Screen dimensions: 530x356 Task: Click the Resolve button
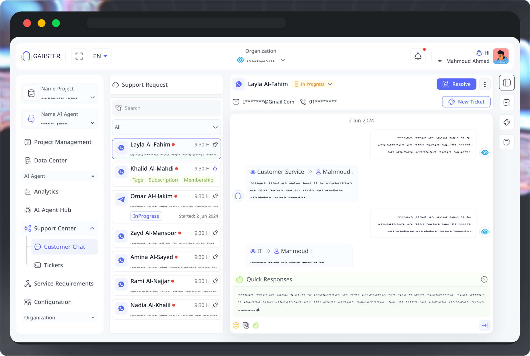tap(456, 84)
